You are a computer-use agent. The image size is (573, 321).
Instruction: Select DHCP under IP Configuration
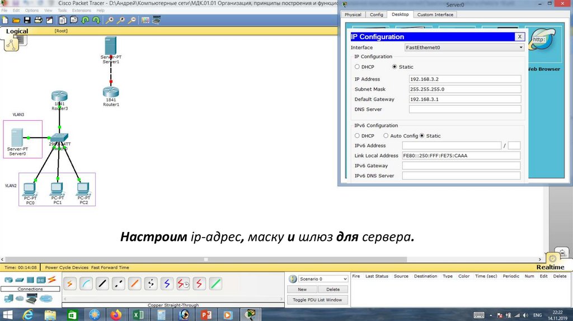pyautogui.click(x=358, y=67)
